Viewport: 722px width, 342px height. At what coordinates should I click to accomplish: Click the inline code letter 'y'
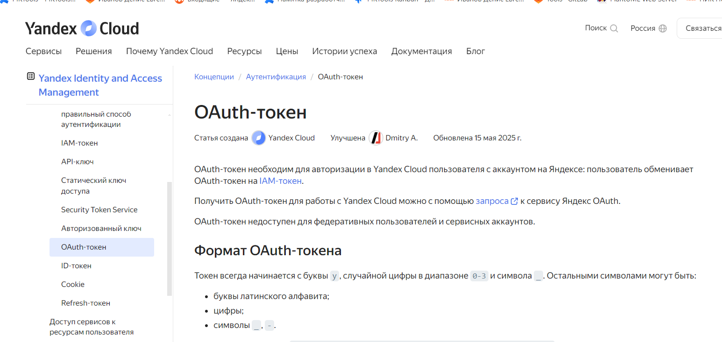tap(334, 276)
